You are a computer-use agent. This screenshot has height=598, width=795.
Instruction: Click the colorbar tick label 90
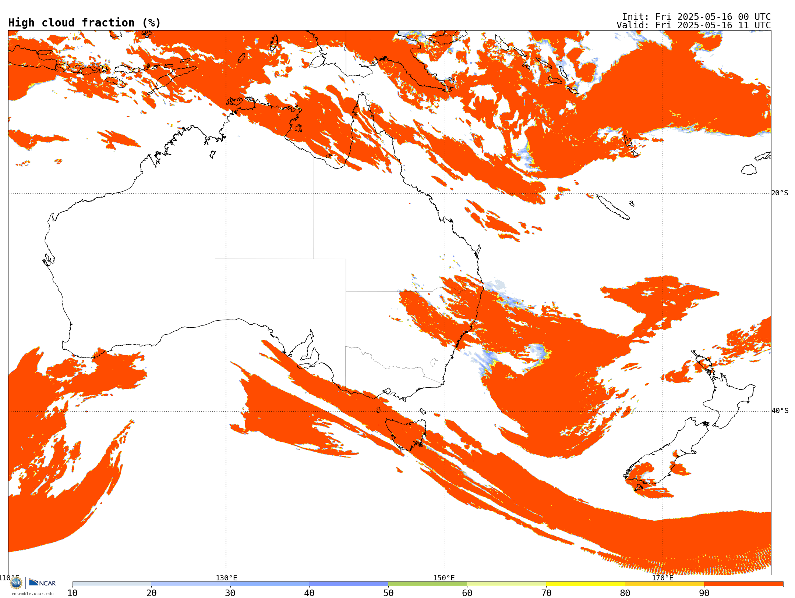tap(704, 593)
